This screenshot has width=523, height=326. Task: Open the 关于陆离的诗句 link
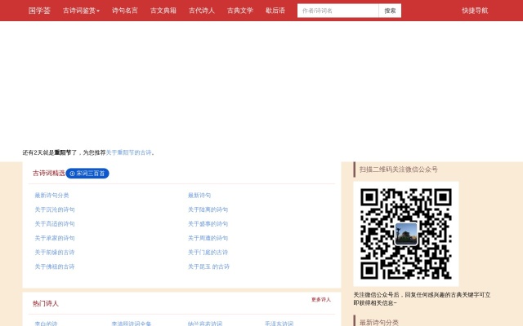point(208,209)
